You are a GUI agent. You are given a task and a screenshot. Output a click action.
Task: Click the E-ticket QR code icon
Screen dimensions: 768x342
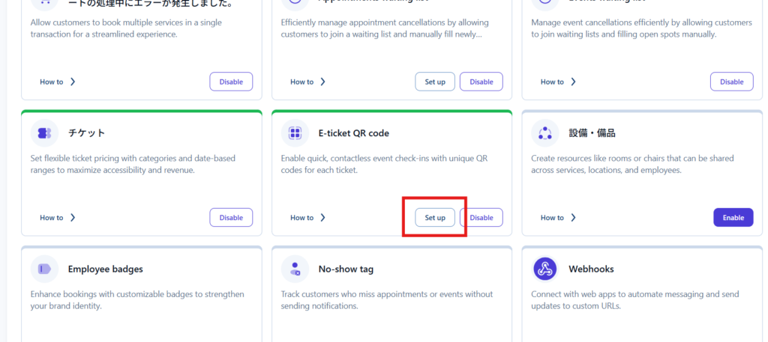(295, 133)
